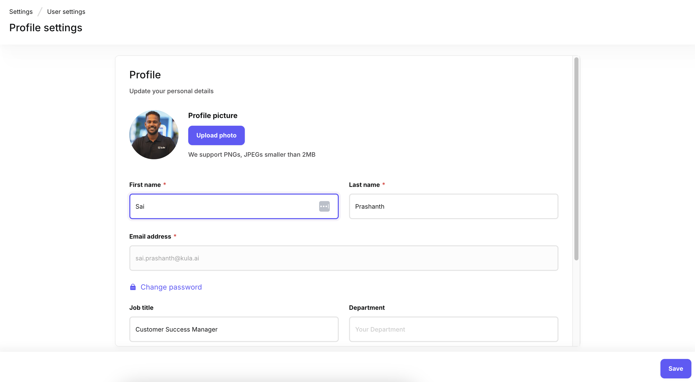
Task: Click into the Last name field Prashanth
Action: point(453,206)
